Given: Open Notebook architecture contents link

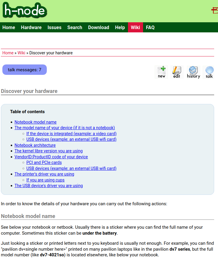Looking at the screenshot, I should [35, 145].
